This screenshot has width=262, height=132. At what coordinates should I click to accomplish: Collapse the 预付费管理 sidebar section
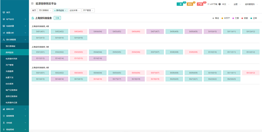25,40
